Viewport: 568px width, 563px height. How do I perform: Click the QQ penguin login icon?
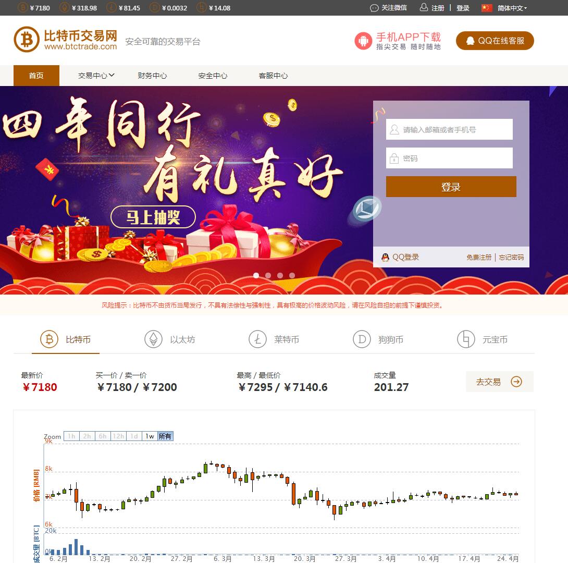(386, 258)
